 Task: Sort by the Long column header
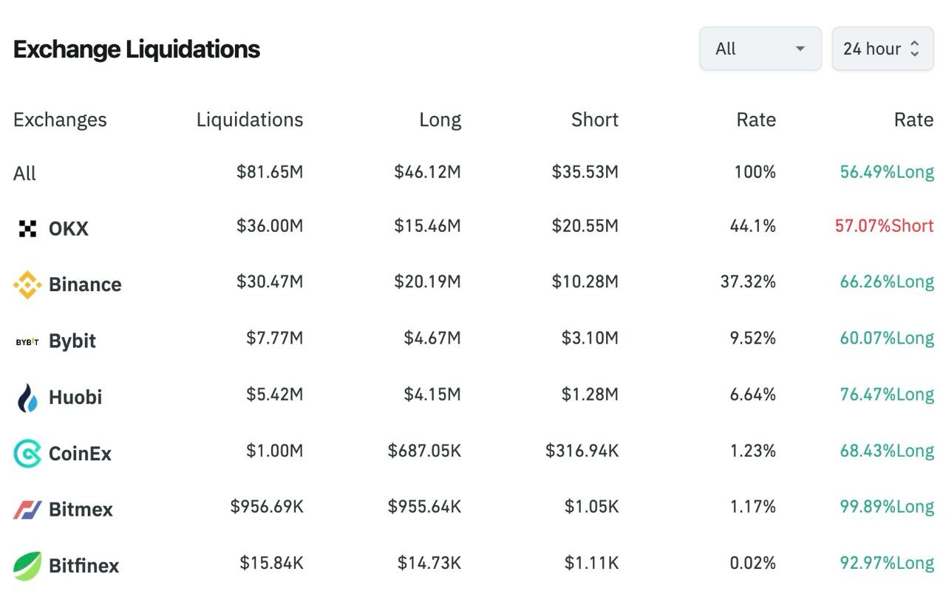pos(440,120)
